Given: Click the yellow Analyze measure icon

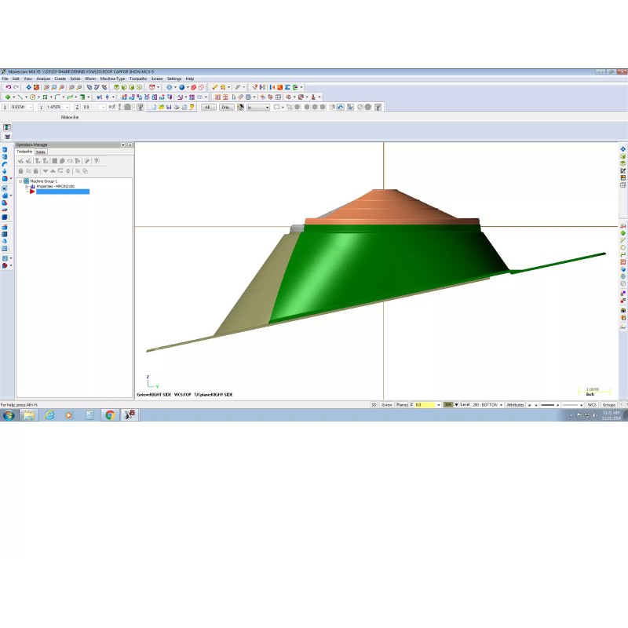Looking at the screenshot, I should (x=214, y=87).
